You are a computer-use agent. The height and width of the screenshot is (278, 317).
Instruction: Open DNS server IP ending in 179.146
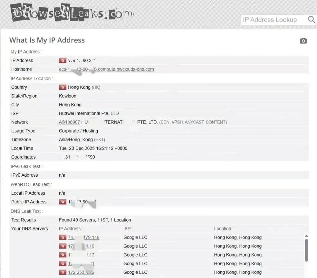coord(83,237)
